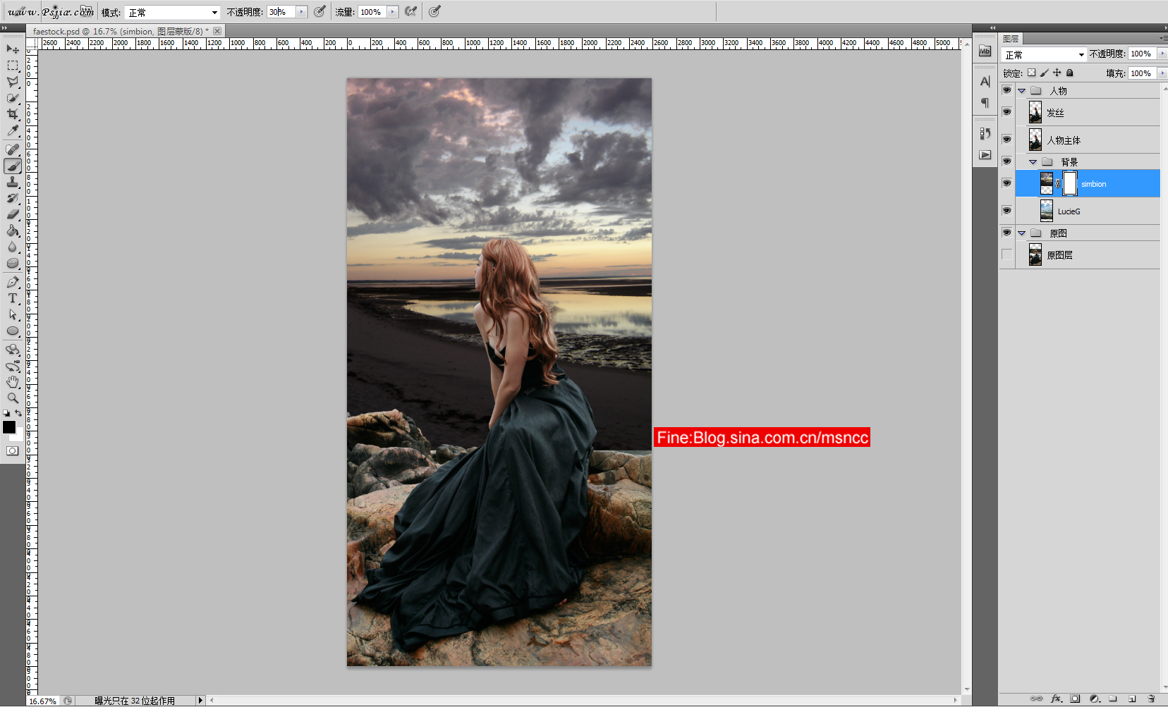Add a layer mask
Viewport: 1168px width, 707px height.
coord(1075,699)
